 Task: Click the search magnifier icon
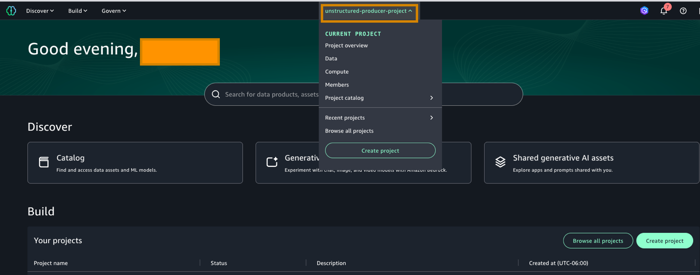point(216,94)
